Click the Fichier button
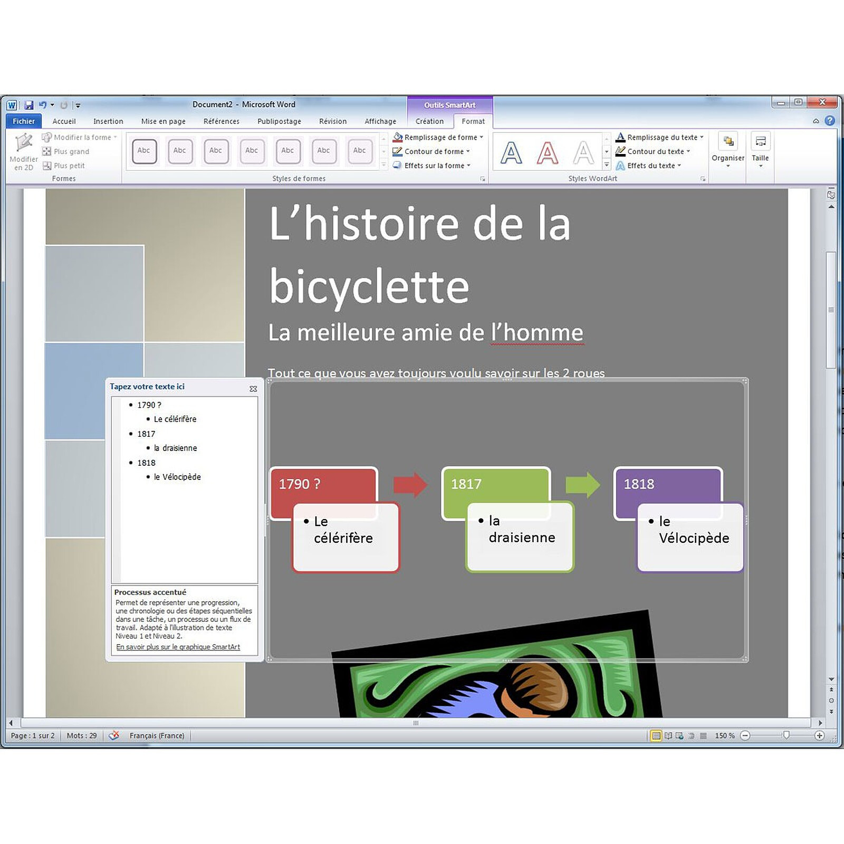Image resolution: width=844 pixels, height=844 pixels. pyautogui.click(x=24, y=121)
